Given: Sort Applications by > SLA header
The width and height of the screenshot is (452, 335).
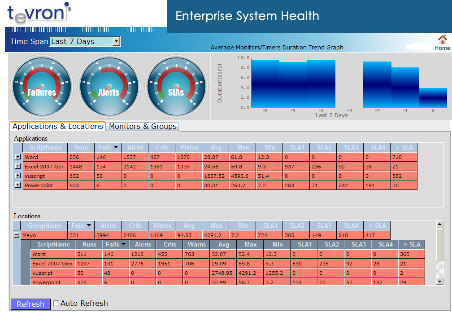Looking at the screenshot, I should pyautogui.click(x=404, y=147).
